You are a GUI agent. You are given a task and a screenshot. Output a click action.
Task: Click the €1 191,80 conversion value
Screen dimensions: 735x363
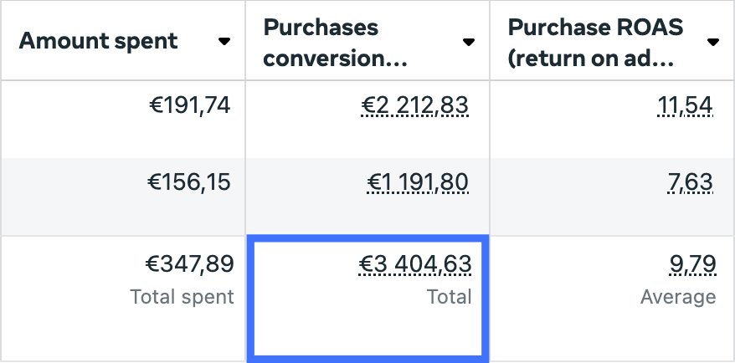point(416,182)
